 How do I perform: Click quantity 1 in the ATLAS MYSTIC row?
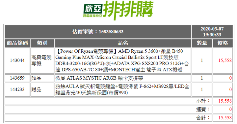pos(202,78)
